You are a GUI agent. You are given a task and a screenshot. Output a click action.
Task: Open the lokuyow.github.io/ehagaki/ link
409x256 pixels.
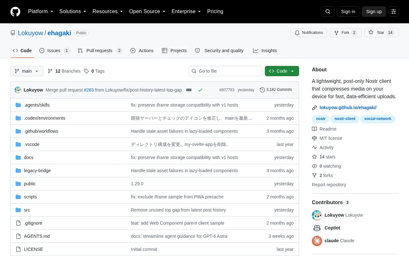tap(348, 108)
